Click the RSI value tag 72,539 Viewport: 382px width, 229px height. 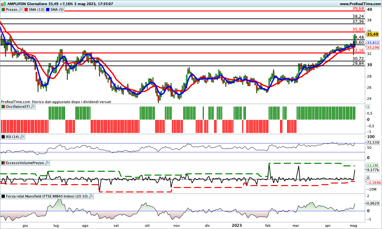tap(373, 142)
